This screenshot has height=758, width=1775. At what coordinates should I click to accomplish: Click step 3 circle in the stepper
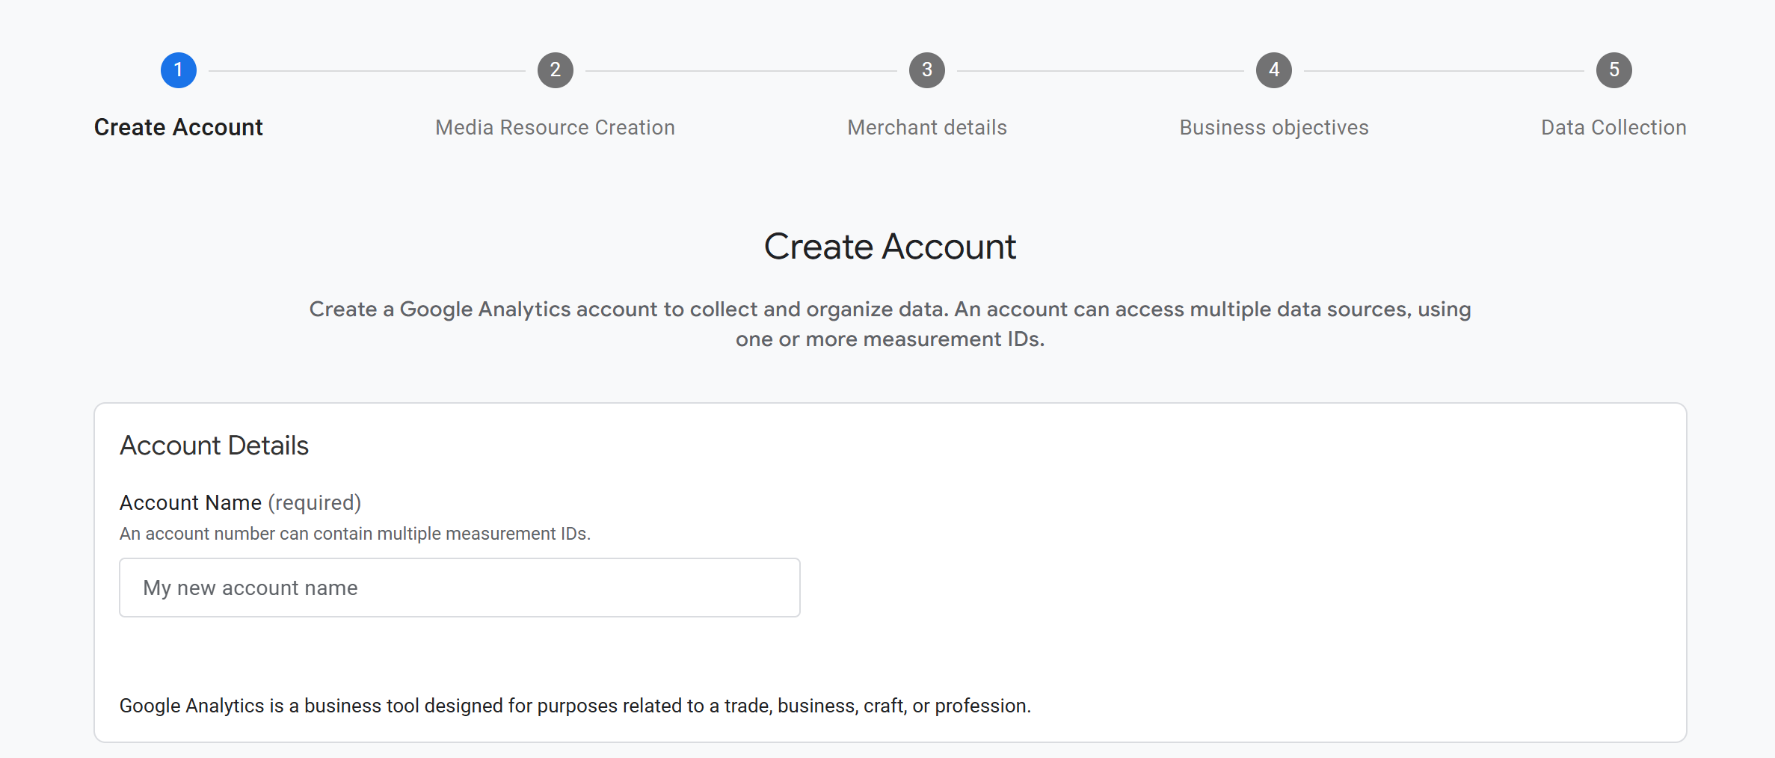click(927, 70)
